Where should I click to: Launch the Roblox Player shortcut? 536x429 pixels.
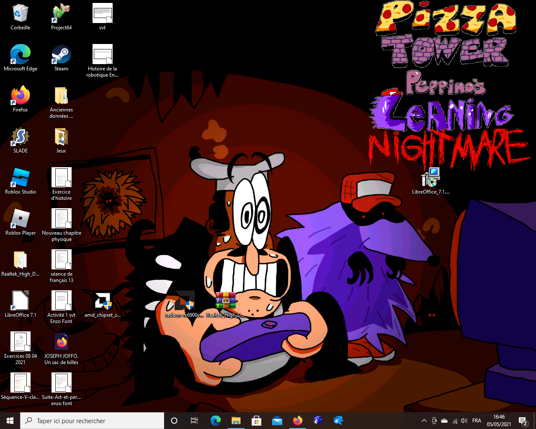coord(20,222)
